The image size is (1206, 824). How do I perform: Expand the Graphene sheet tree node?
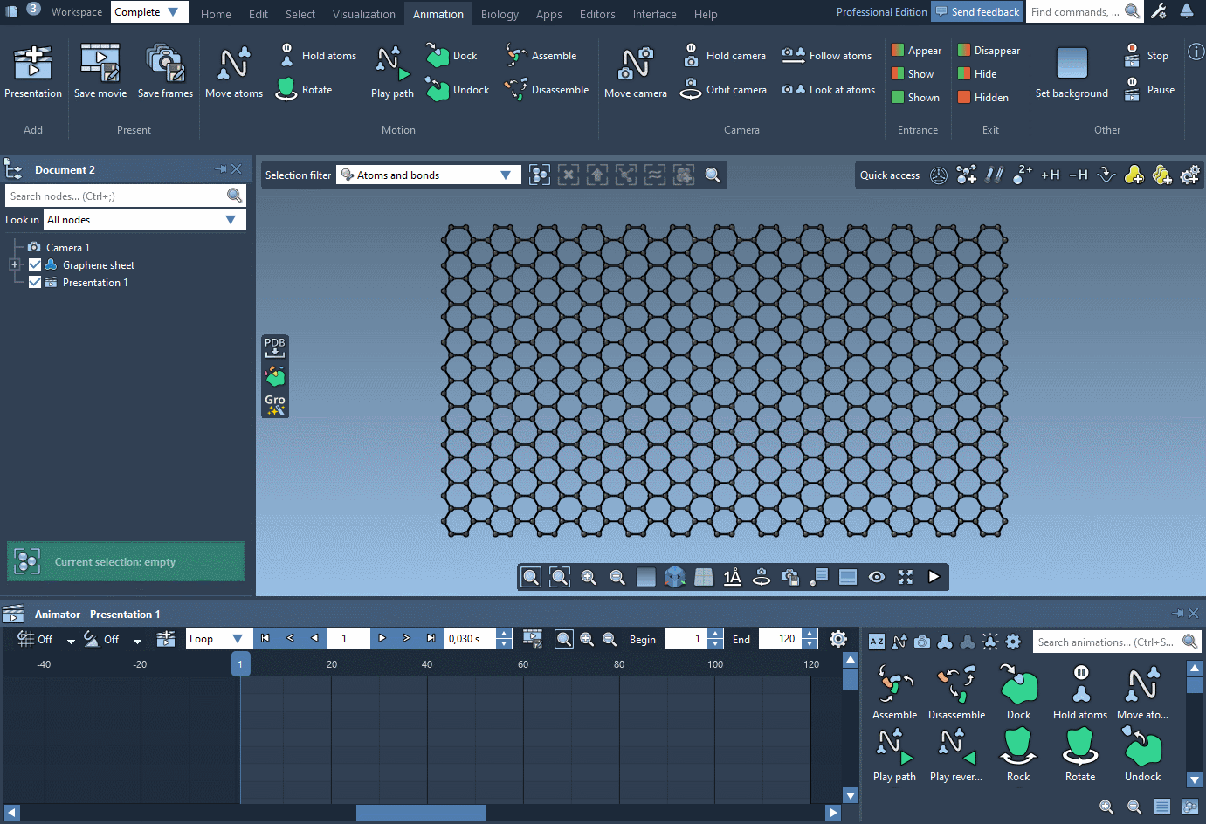14,264
